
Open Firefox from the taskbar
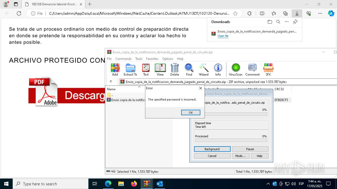click(134, 184)
